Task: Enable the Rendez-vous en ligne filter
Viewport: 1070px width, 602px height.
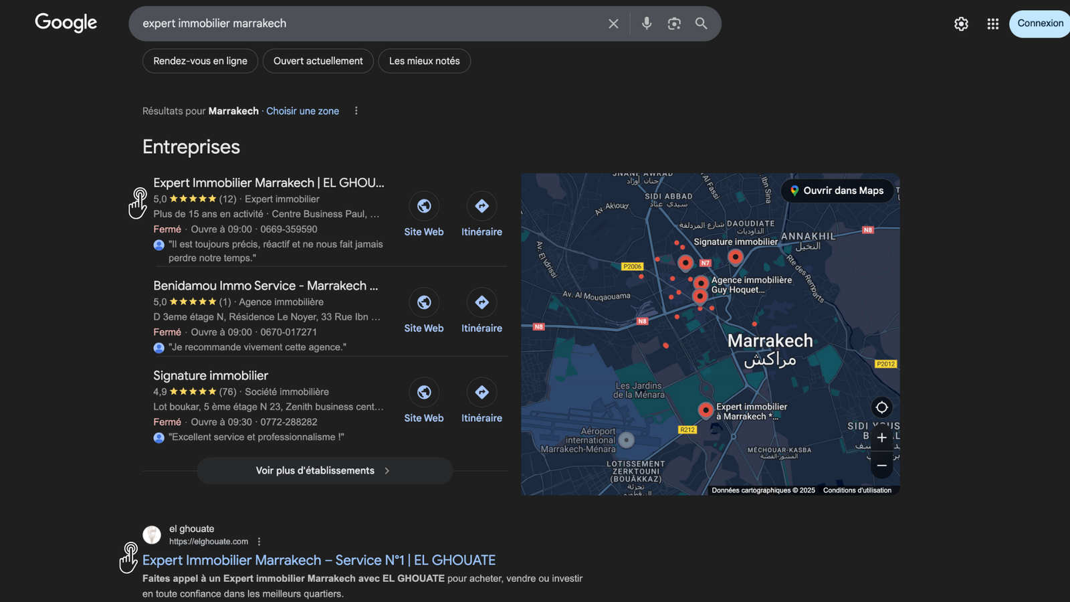Action: pos(199,61)
